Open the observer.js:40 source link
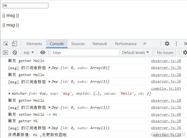Screen dimensions: 187x138 point(166,114)
